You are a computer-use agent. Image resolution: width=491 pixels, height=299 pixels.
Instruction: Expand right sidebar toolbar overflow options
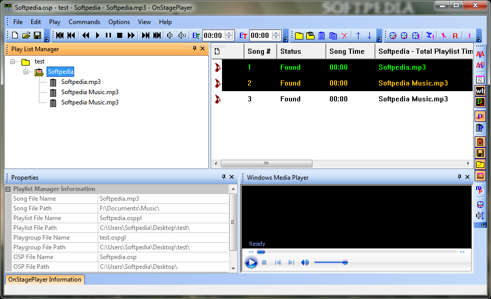tap(483, 225)
